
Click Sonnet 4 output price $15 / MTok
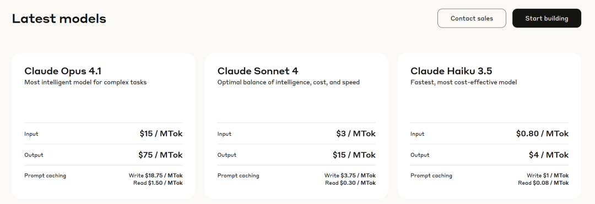[x=354, y=155]
